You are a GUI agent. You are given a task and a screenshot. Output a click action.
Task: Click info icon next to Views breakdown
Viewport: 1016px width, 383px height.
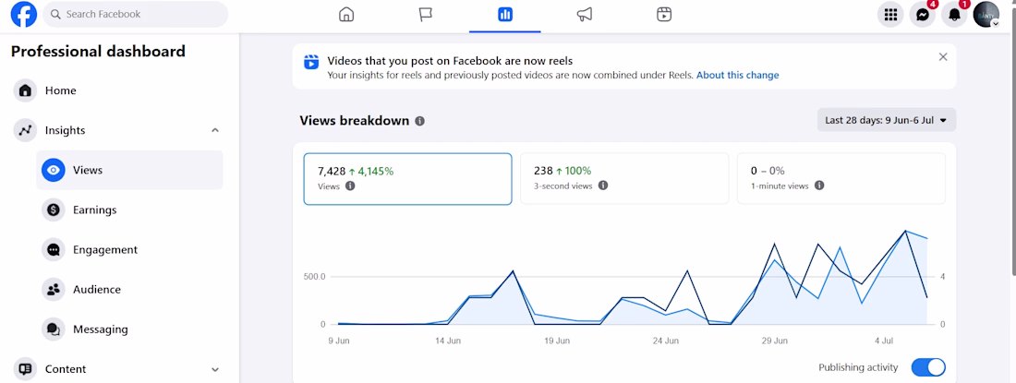tap(420, 121)
